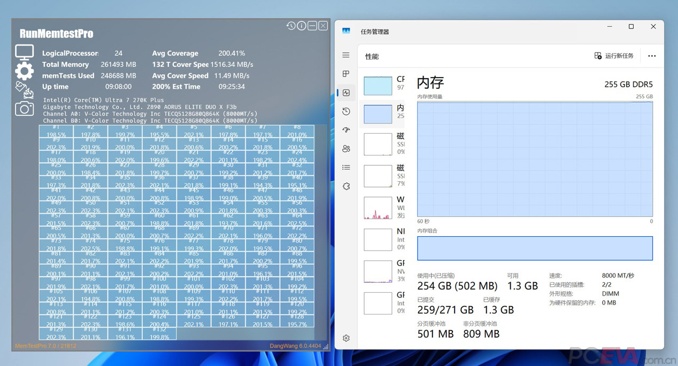Click the bucket and fire icon
The image size is (678, 366).
[x=24, y=90]
